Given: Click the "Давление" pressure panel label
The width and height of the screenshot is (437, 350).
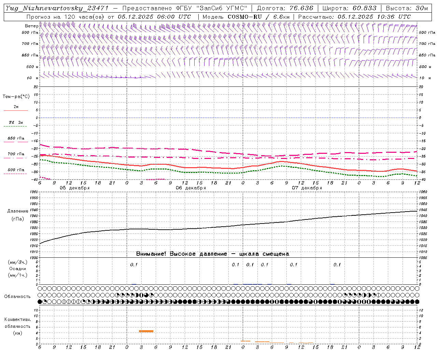Looking at the screenshot, I should coord(18,211).
